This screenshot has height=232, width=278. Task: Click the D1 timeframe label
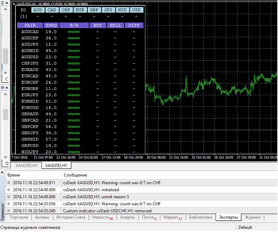coord(23,10)
